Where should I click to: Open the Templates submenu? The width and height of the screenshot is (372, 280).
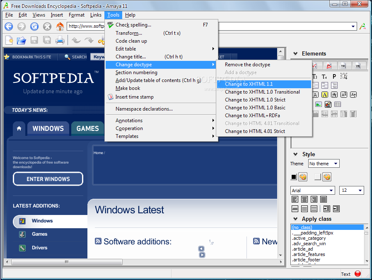tap(161, 136)
